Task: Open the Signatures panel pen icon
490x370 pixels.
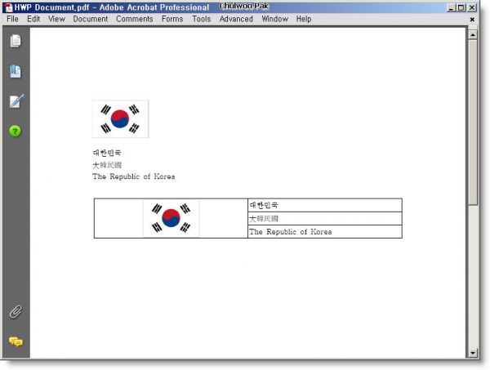Action: [x=16, y=101]
